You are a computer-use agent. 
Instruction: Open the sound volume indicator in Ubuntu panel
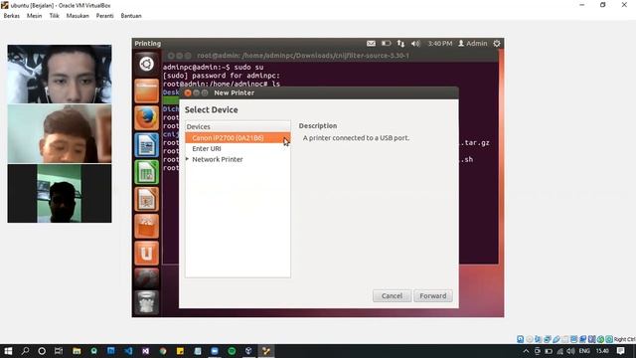pyautogui.click(x=415, y=44)
